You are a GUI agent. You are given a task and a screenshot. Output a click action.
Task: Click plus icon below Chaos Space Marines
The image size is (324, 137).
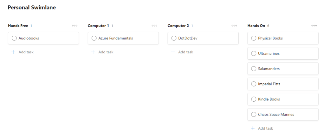pos(253,128)
